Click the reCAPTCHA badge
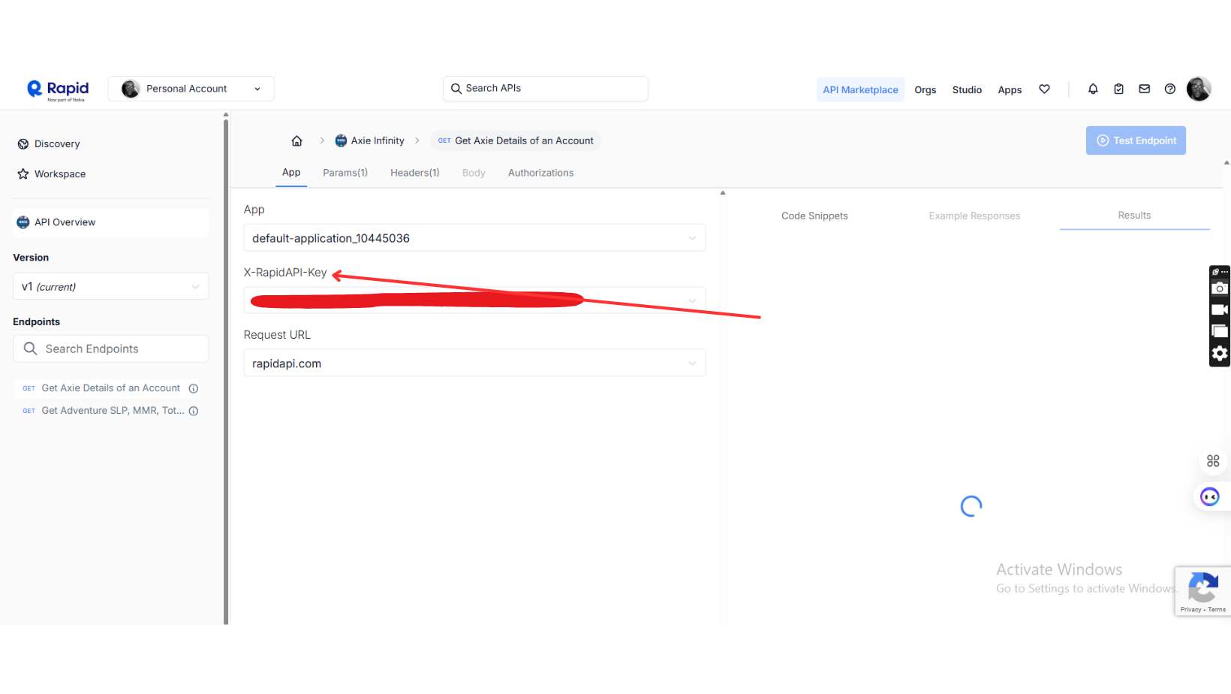This screenshot has width=1231, height=694. point(1202,592)
